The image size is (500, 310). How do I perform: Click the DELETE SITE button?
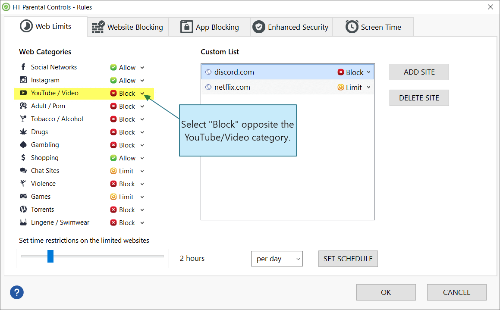point(419,98)
